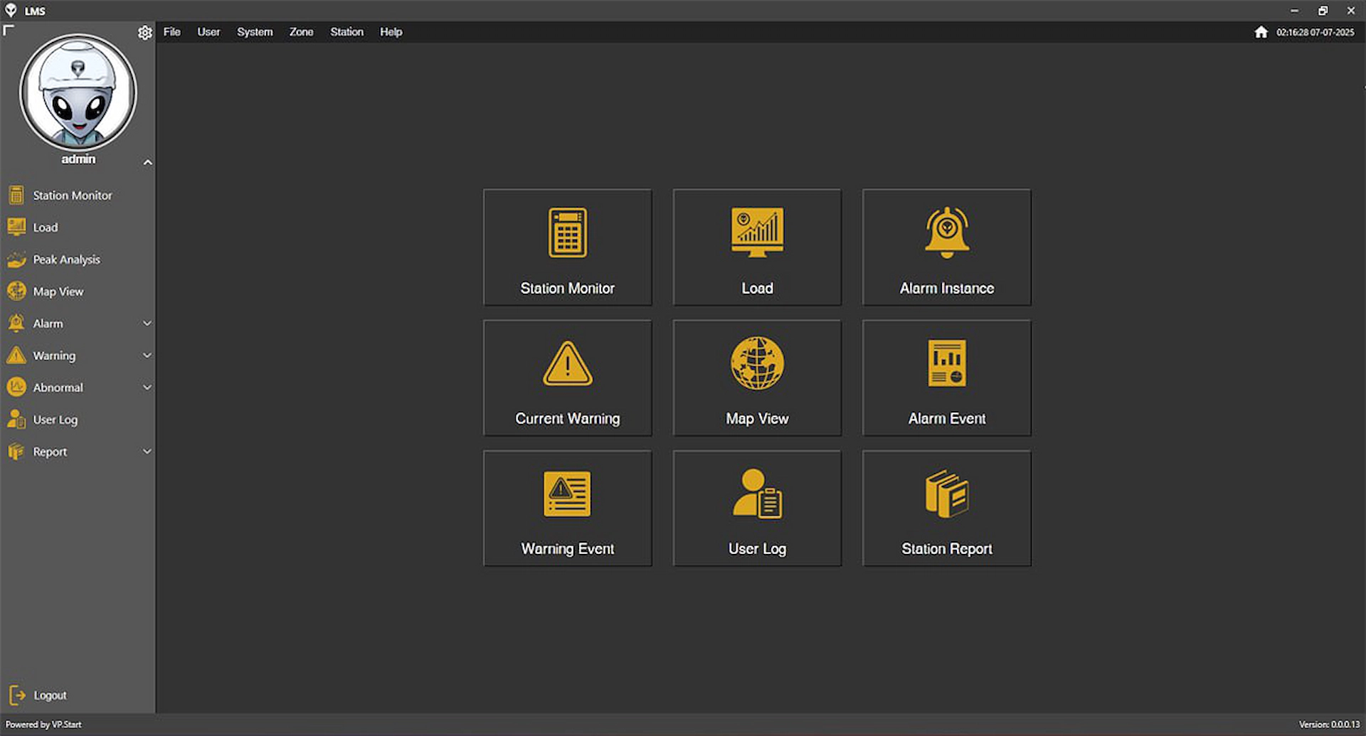This screenshot has height=736, width=1366.
Task: Open the User Log dashboard tile
Action: coord(757,508)
